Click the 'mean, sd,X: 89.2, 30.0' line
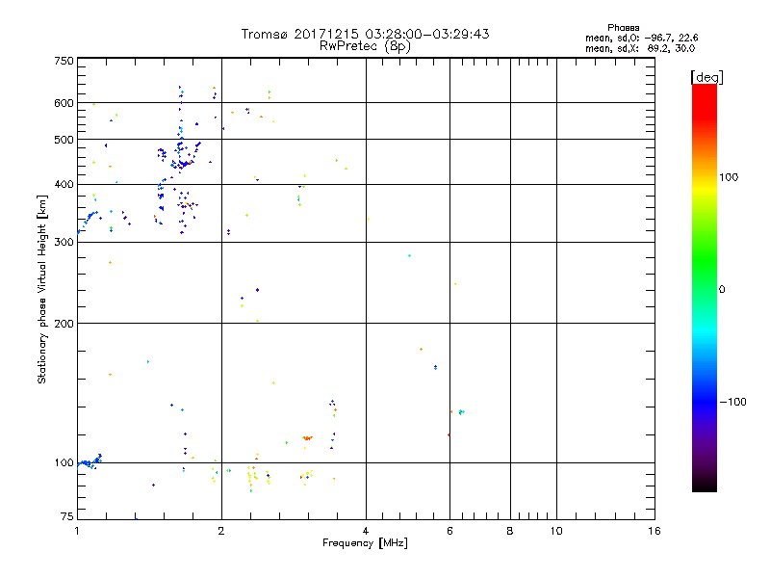This screenshot has height=578, width=770. pyautogui.click(x=640, y=48)
